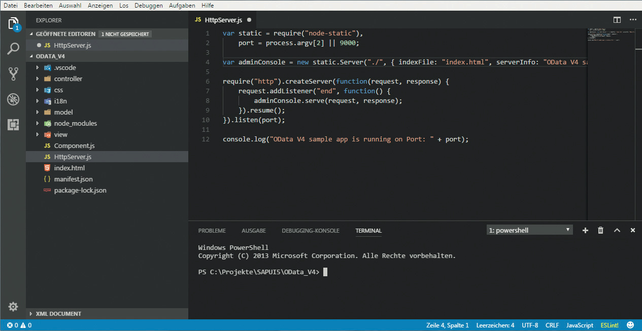Click the smiley feedback icon in status bar
Viewport: 642px width, 331px height.
(630, 325)
